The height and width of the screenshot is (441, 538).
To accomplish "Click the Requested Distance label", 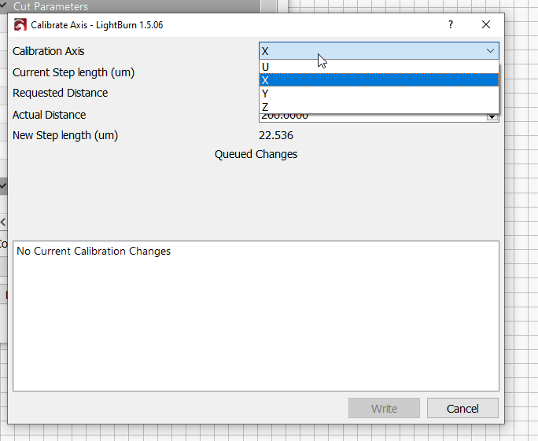I will pos(60,93).
